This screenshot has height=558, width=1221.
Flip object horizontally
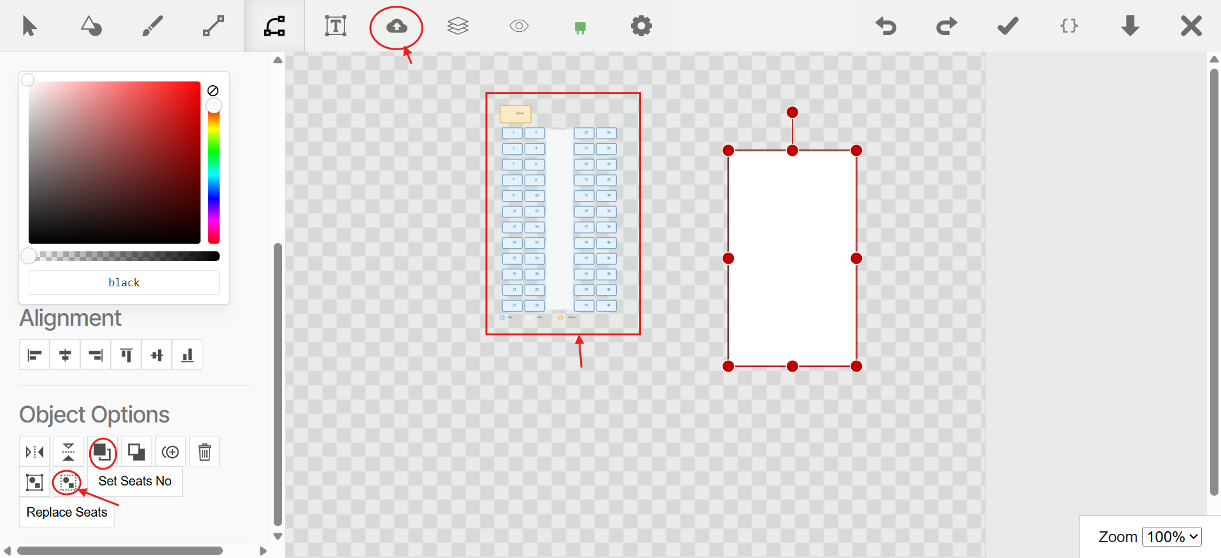click(34, 452)
